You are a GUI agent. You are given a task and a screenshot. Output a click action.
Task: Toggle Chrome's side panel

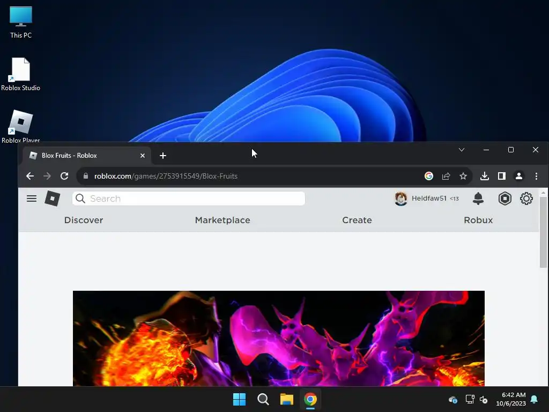502,176
